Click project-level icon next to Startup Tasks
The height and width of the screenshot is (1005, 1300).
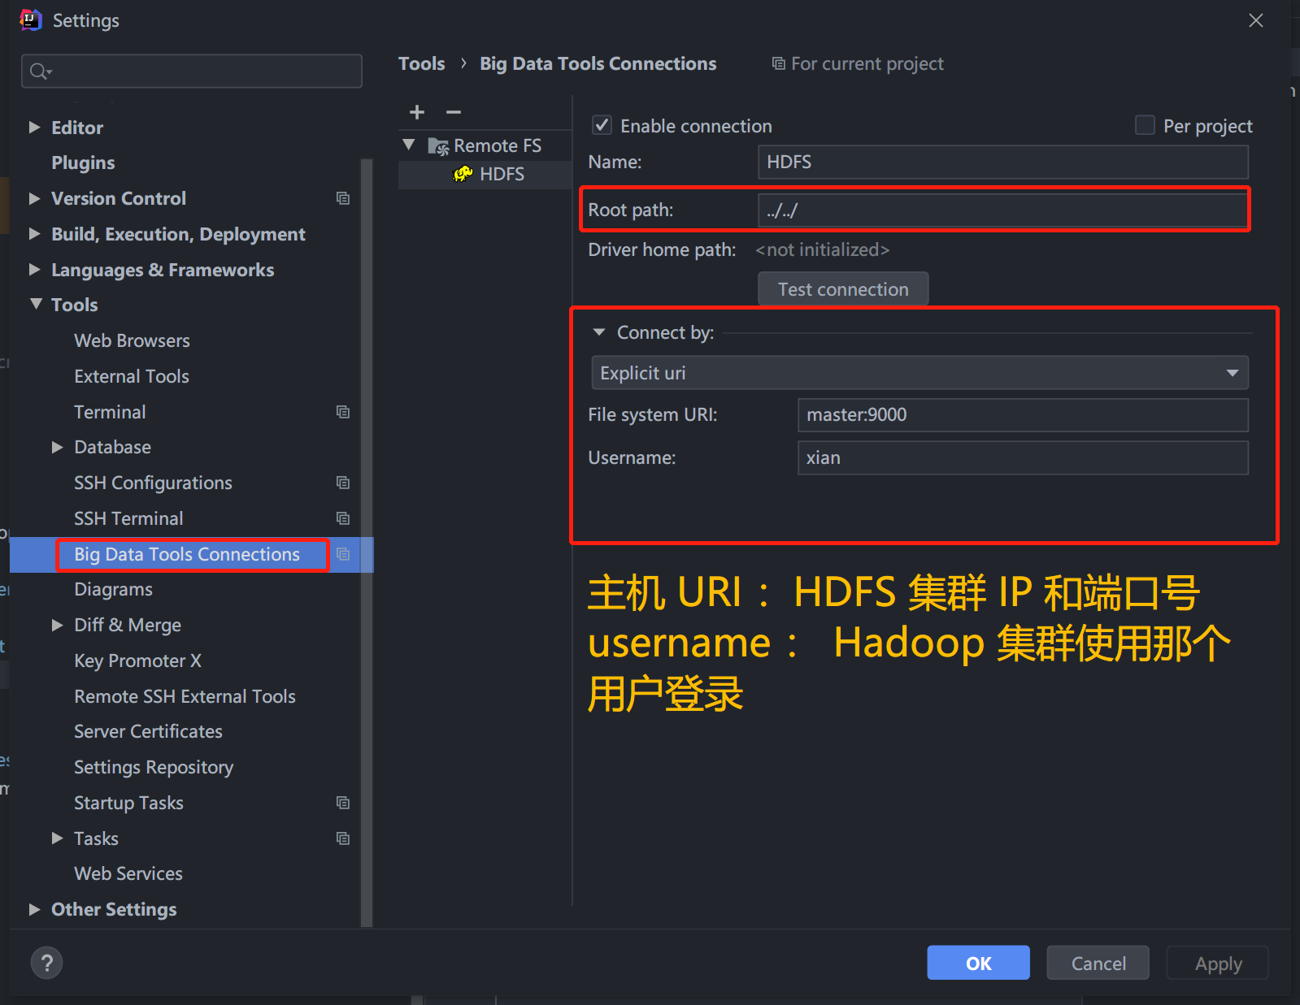tap(343, 803)
